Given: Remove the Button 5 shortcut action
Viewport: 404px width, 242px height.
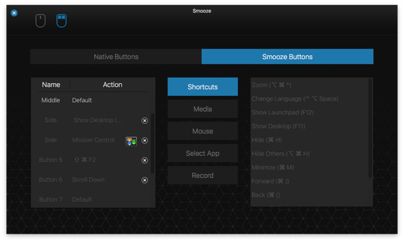Looking at the screenshot, I should (145, 160).
